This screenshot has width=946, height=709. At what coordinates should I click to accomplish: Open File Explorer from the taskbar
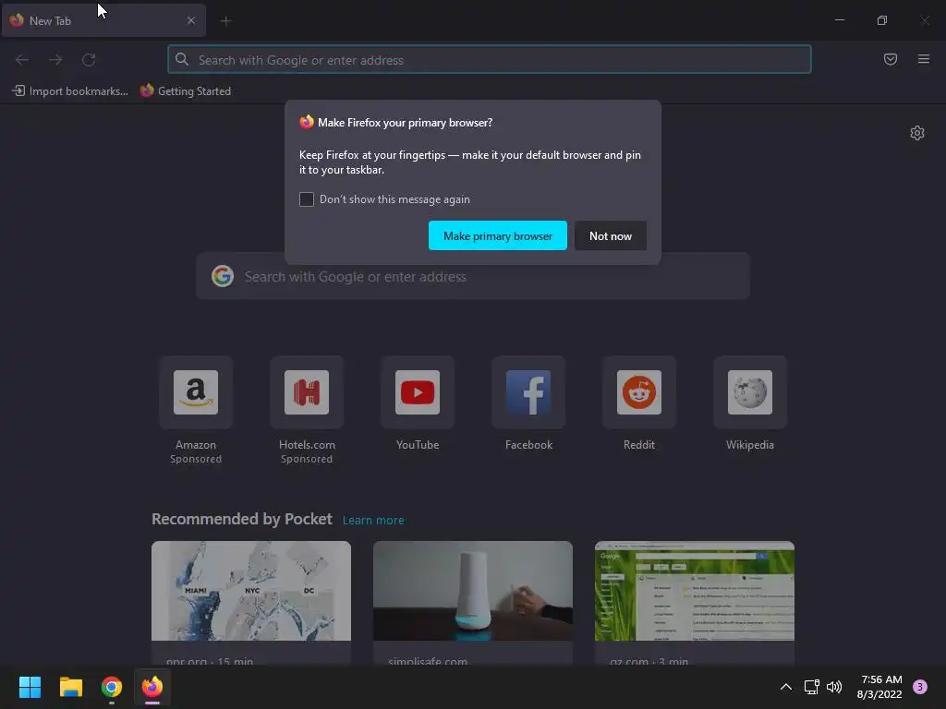tap(70, 687)
